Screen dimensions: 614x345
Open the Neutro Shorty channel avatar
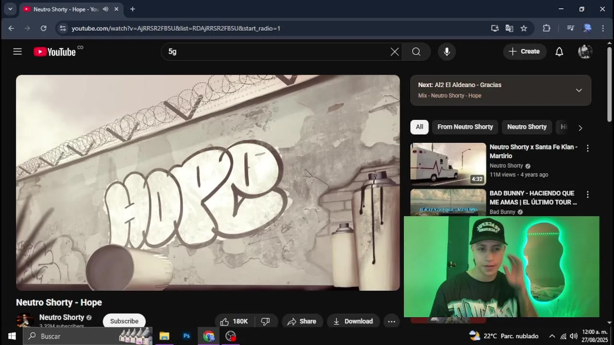click(x=25, y=321)
